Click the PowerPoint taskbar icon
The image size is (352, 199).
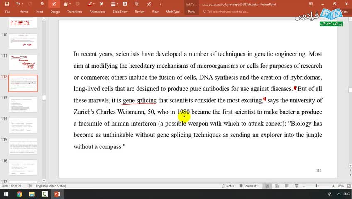[x=57, y=194]
